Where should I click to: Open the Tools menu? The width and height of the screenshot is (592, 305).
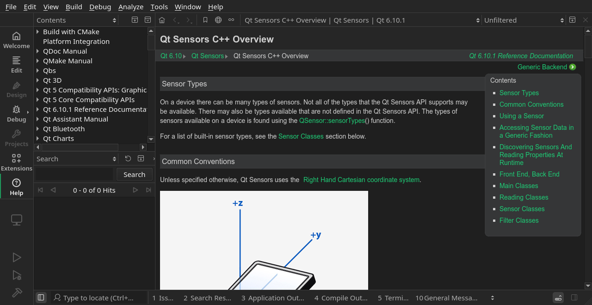159,6
